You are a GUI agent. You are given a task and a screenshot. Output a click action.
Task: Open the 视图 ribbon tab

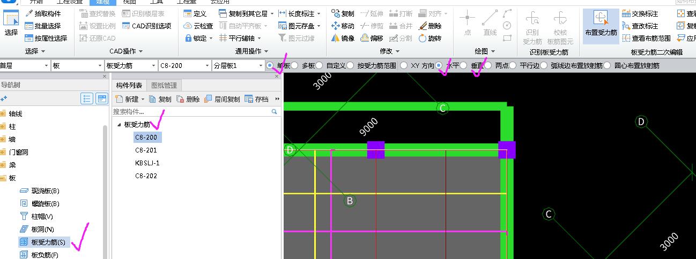129,2
